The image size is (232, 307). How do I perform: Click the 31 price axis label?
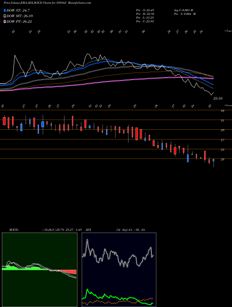[x=222, y=120]
